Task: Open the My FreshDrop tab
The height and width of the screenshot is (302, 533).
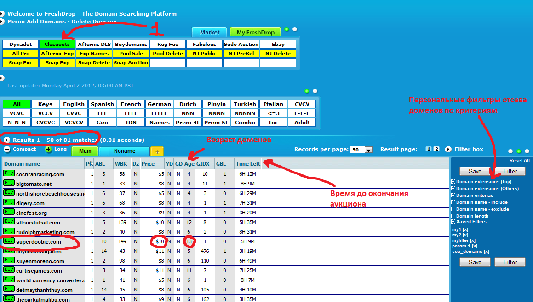Action: (255, 32)
